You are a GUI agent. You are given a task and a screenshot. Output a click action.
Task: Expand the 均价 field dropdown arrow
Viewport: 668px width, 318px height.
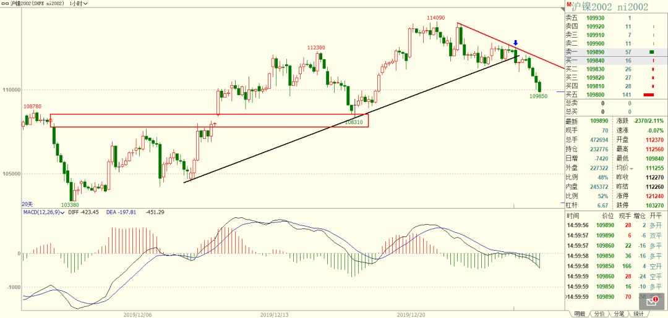[632, 169]
